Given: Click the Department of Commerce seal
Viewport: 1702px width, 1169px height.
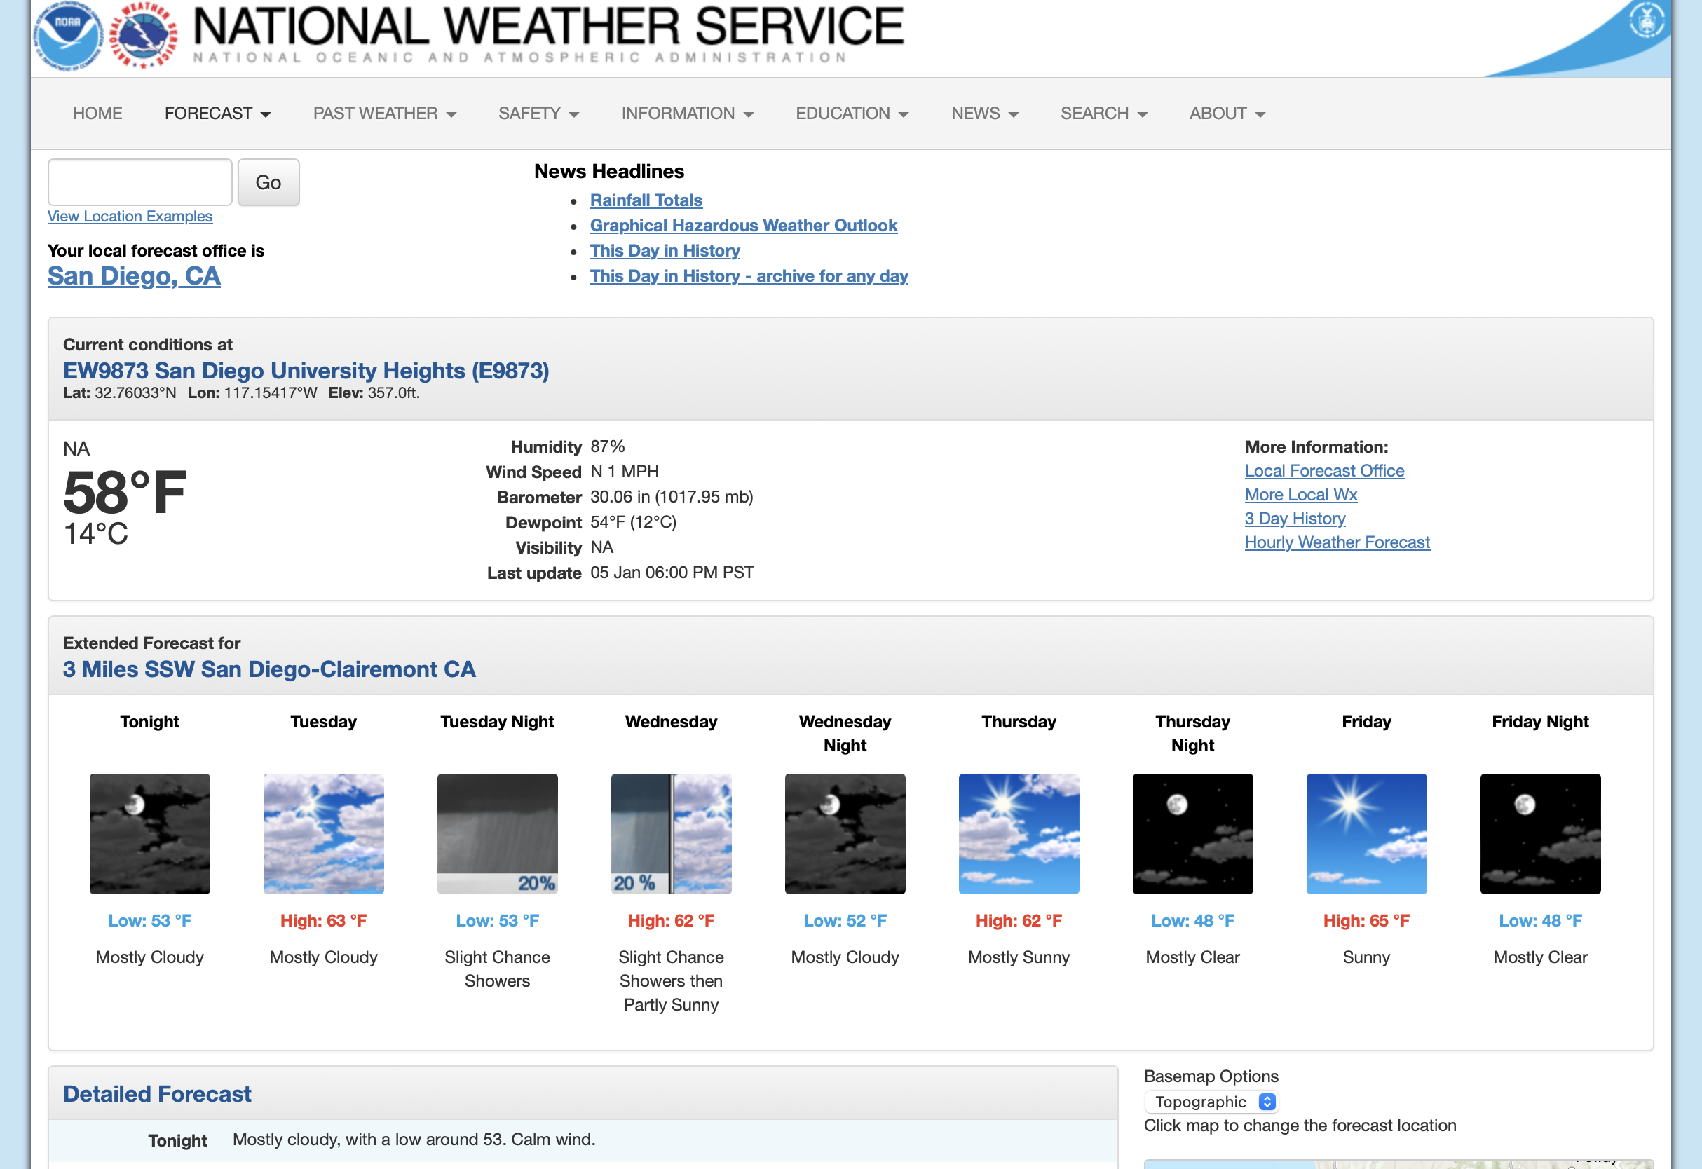Looking at the screenshot, I should pos(1646,20).
